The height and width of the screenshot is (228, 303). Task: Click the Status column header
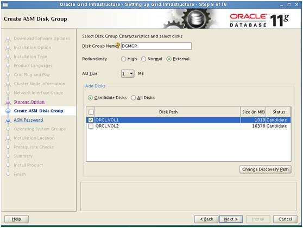tap(279, 112)
